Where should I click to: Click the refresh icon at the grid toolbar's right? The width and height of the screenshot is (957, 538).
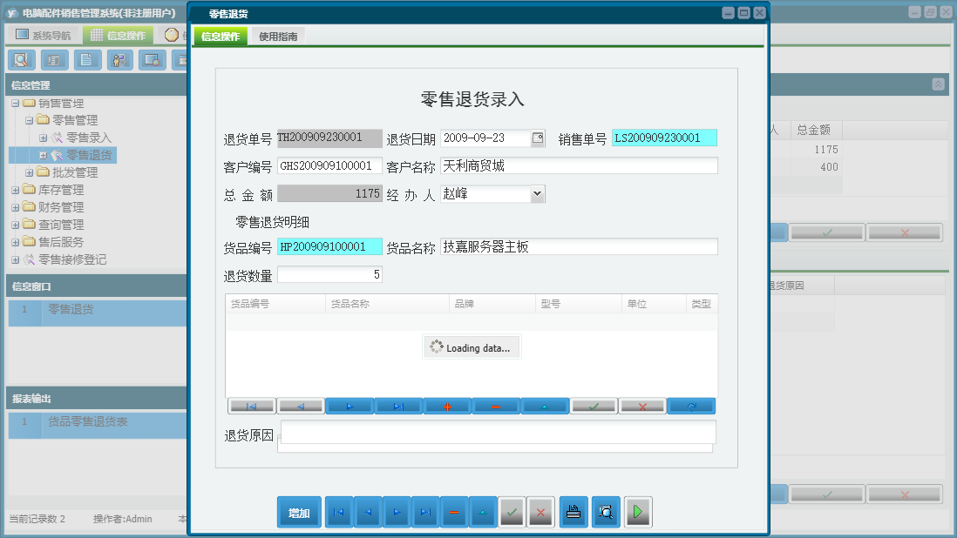click(691, 405)
